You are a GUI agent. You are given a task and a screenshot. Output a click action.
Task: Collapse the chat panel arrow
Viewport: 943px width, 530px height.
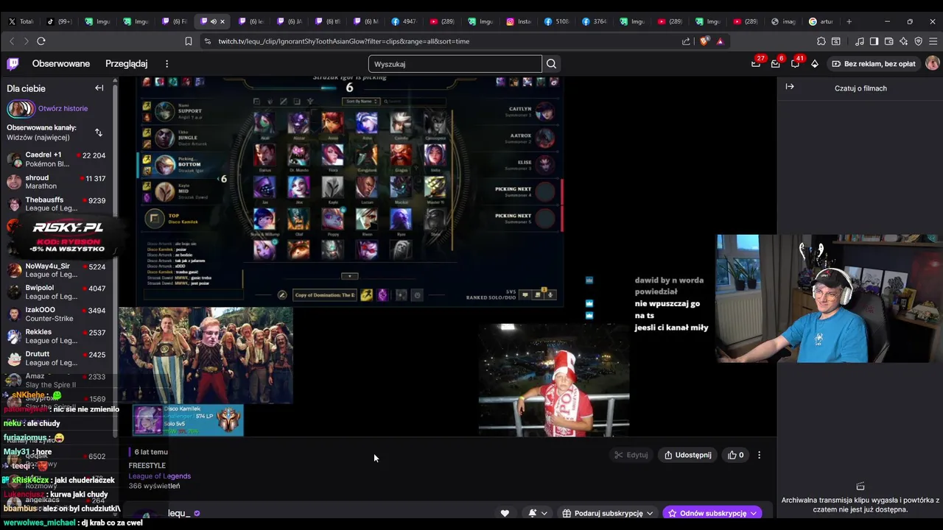pyautogui.click(x=790, y=87)
